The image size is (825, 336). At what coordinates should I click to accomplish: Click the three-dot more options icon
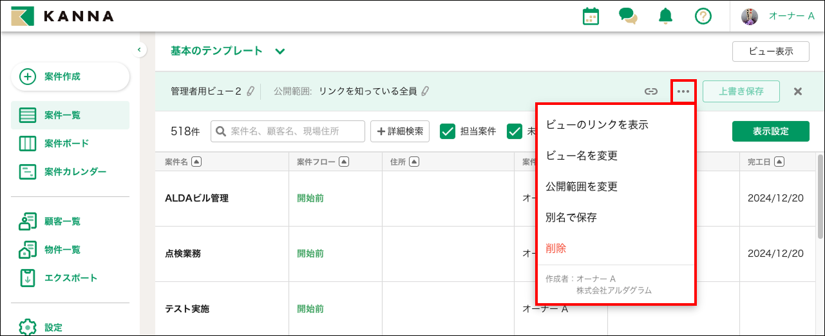[x=683, y=91]
